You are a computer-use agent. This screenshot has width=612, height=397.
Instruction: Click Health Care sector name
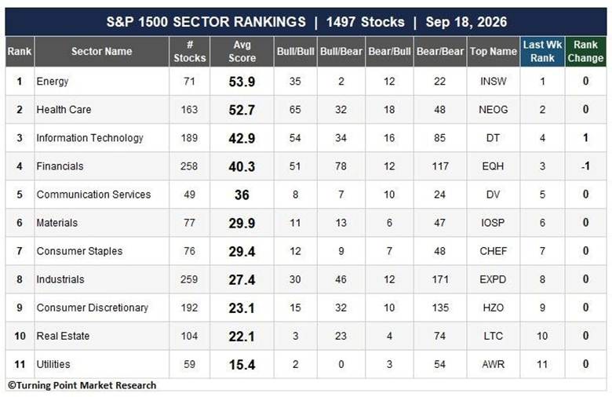pos(64,109)
